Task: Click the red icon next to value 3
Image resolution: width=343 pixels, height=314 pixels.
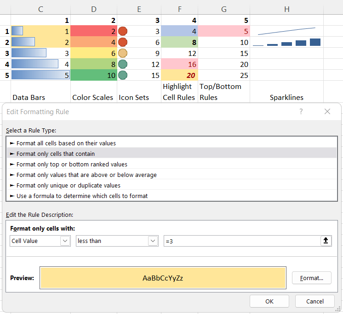Action: 123,31
